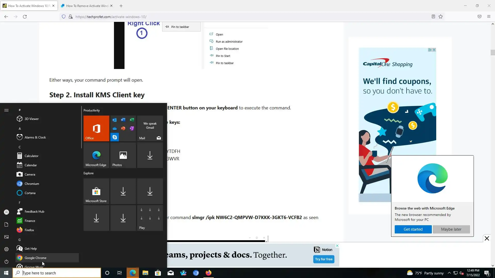This screenshot has width=495, height=278.
Task: Click Get started on Edge popup
Action: (x=413, y=229)
